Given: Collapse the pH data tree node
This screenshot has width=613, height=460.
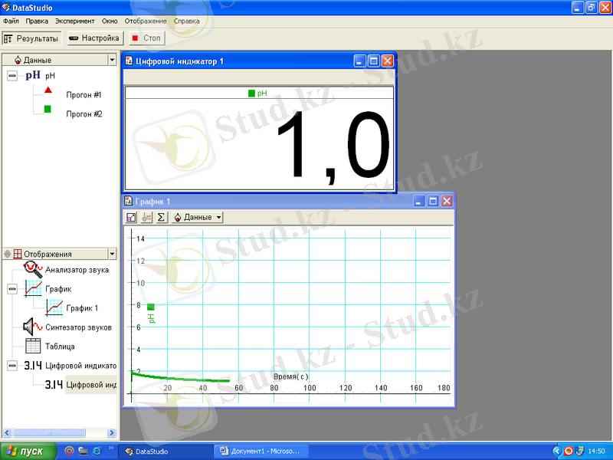Looking at the screenshot, I should [x=12, y=75].
